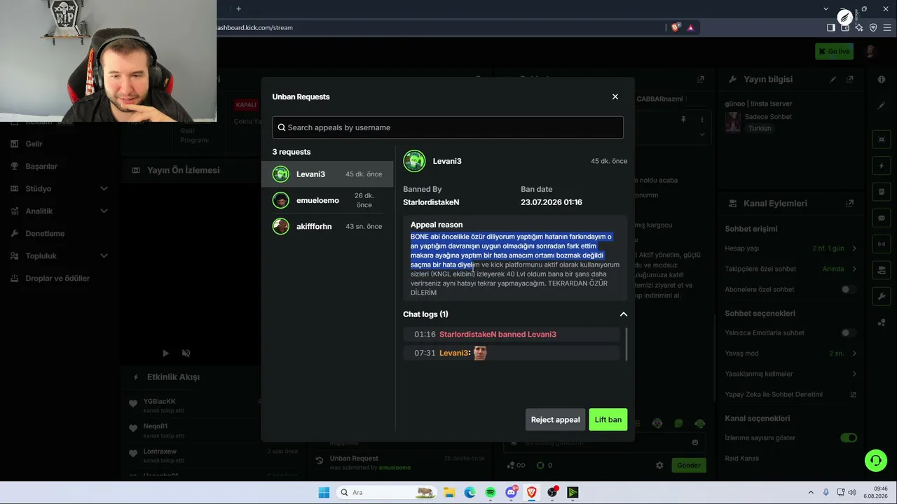Show hidden system tray icons
897x504 pixels.
click(811, 492)
